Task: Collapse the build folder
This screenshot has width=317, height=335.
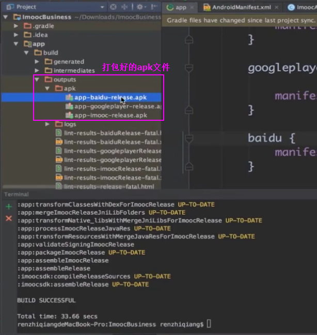Action: point(26,53)
